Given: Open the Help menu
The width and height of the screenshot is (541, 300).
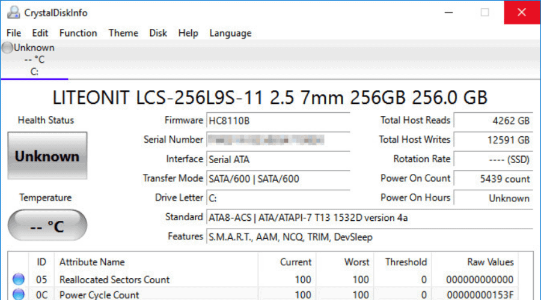Looking at the screenshot, I should click(188, 33).
